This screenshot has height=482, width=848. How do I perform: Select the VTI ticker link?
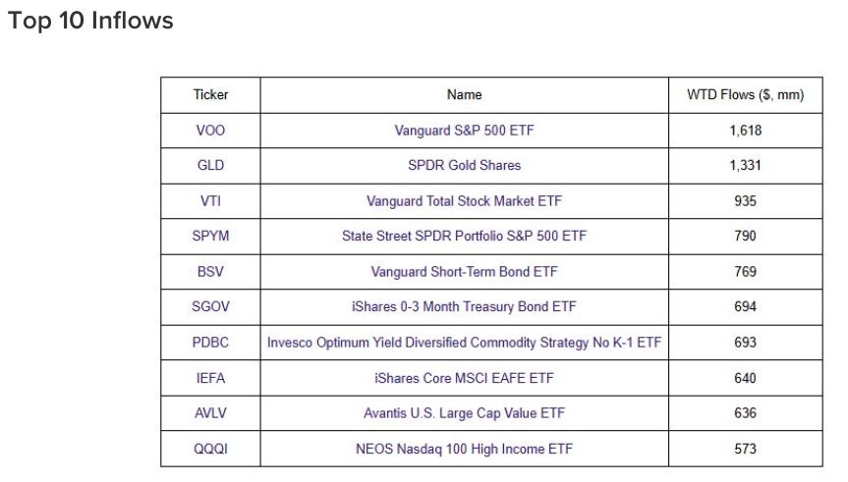click(210, 201)
